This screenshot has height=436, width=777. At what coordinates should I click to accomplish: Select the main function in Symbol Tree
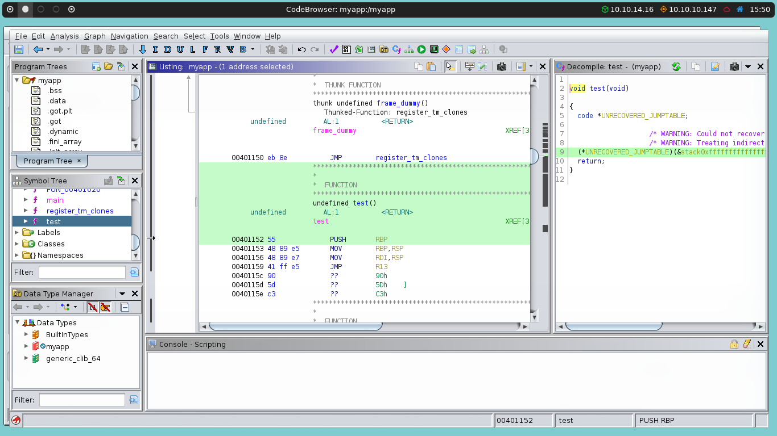click(x=55, y=200)
